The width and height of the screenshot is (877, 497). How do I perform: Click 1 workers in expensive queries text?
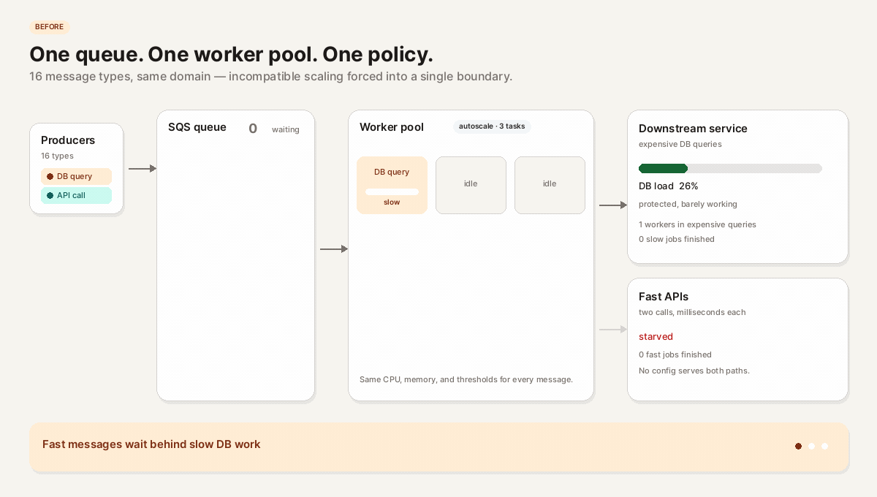tap(697, 224)
